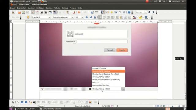Save the document using the Save icon
196x110 pixels.
tap(24, 12)
